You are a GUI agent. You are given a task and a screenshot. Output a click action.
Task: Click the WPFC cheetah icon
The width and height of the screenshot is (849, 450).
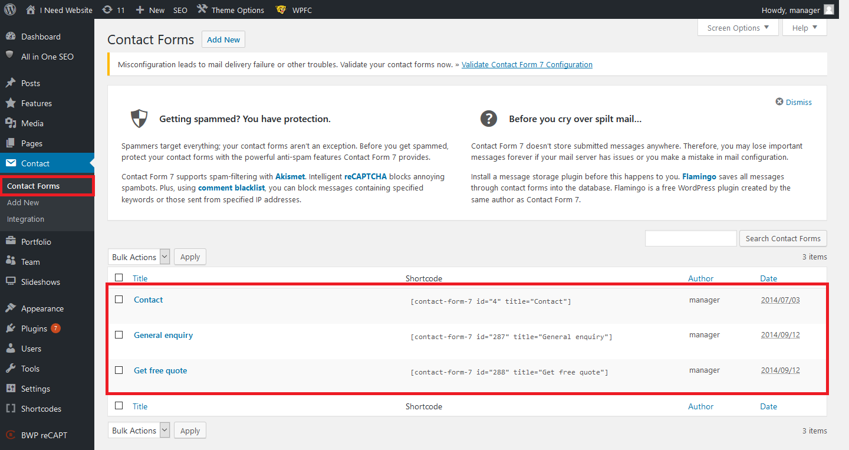(x=281, y=10)
